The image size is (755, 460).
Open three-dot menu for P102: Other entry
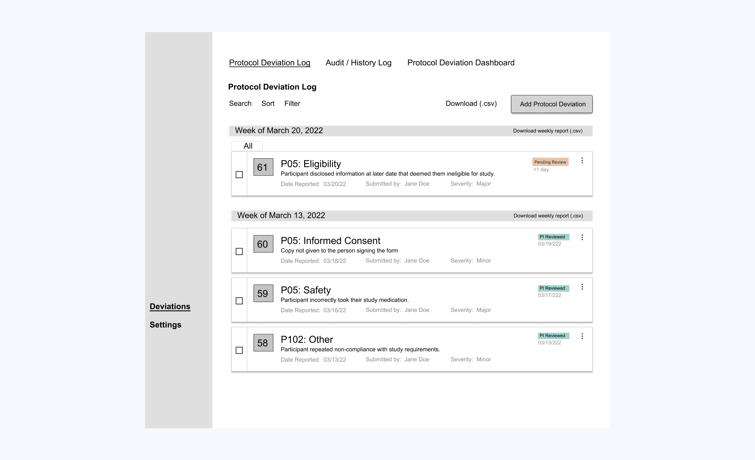[582, 336]
